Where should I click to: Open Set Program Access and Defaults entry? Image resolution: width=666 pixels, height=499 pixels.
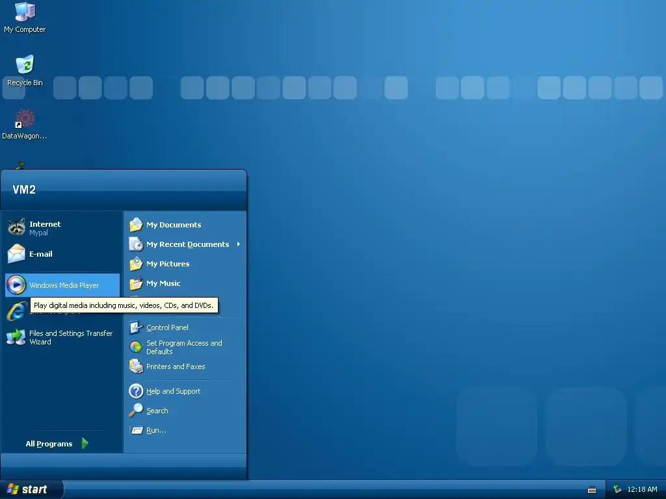coord(185,347)
